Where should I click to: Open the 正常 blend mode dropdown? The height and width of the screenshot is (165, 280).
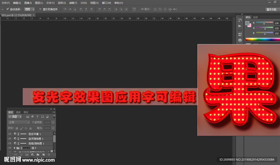tap(19, 122)
